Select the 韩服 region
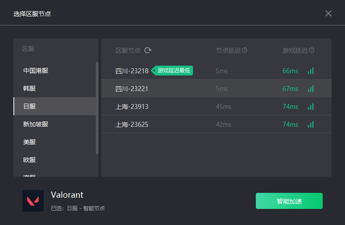 click(x=54, y=88)
